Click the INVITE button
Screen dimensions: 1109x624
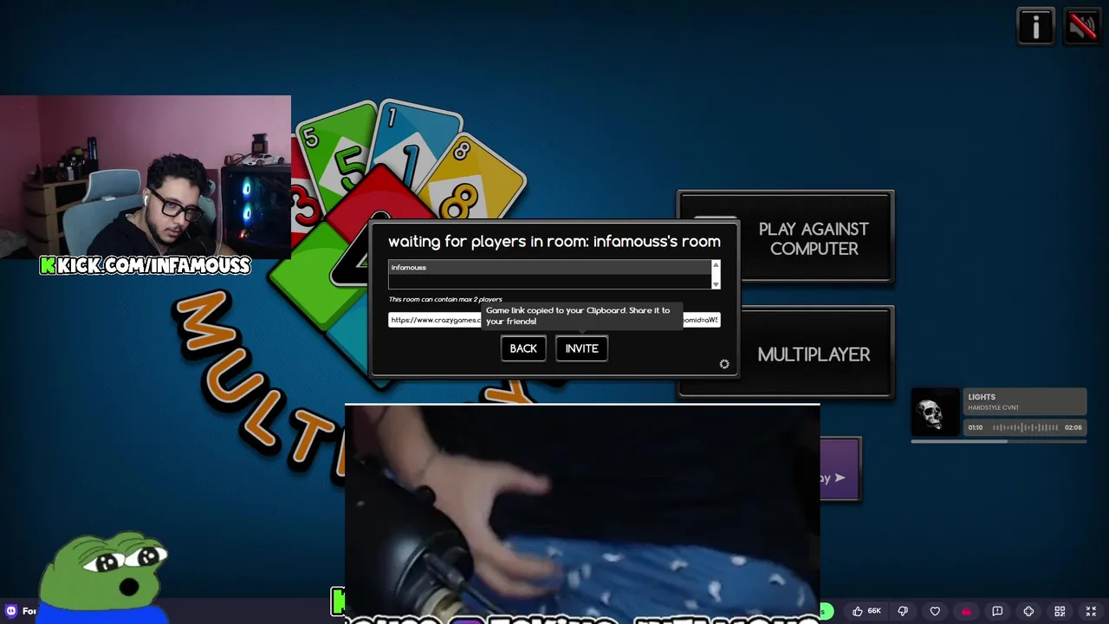pos(581,348)
